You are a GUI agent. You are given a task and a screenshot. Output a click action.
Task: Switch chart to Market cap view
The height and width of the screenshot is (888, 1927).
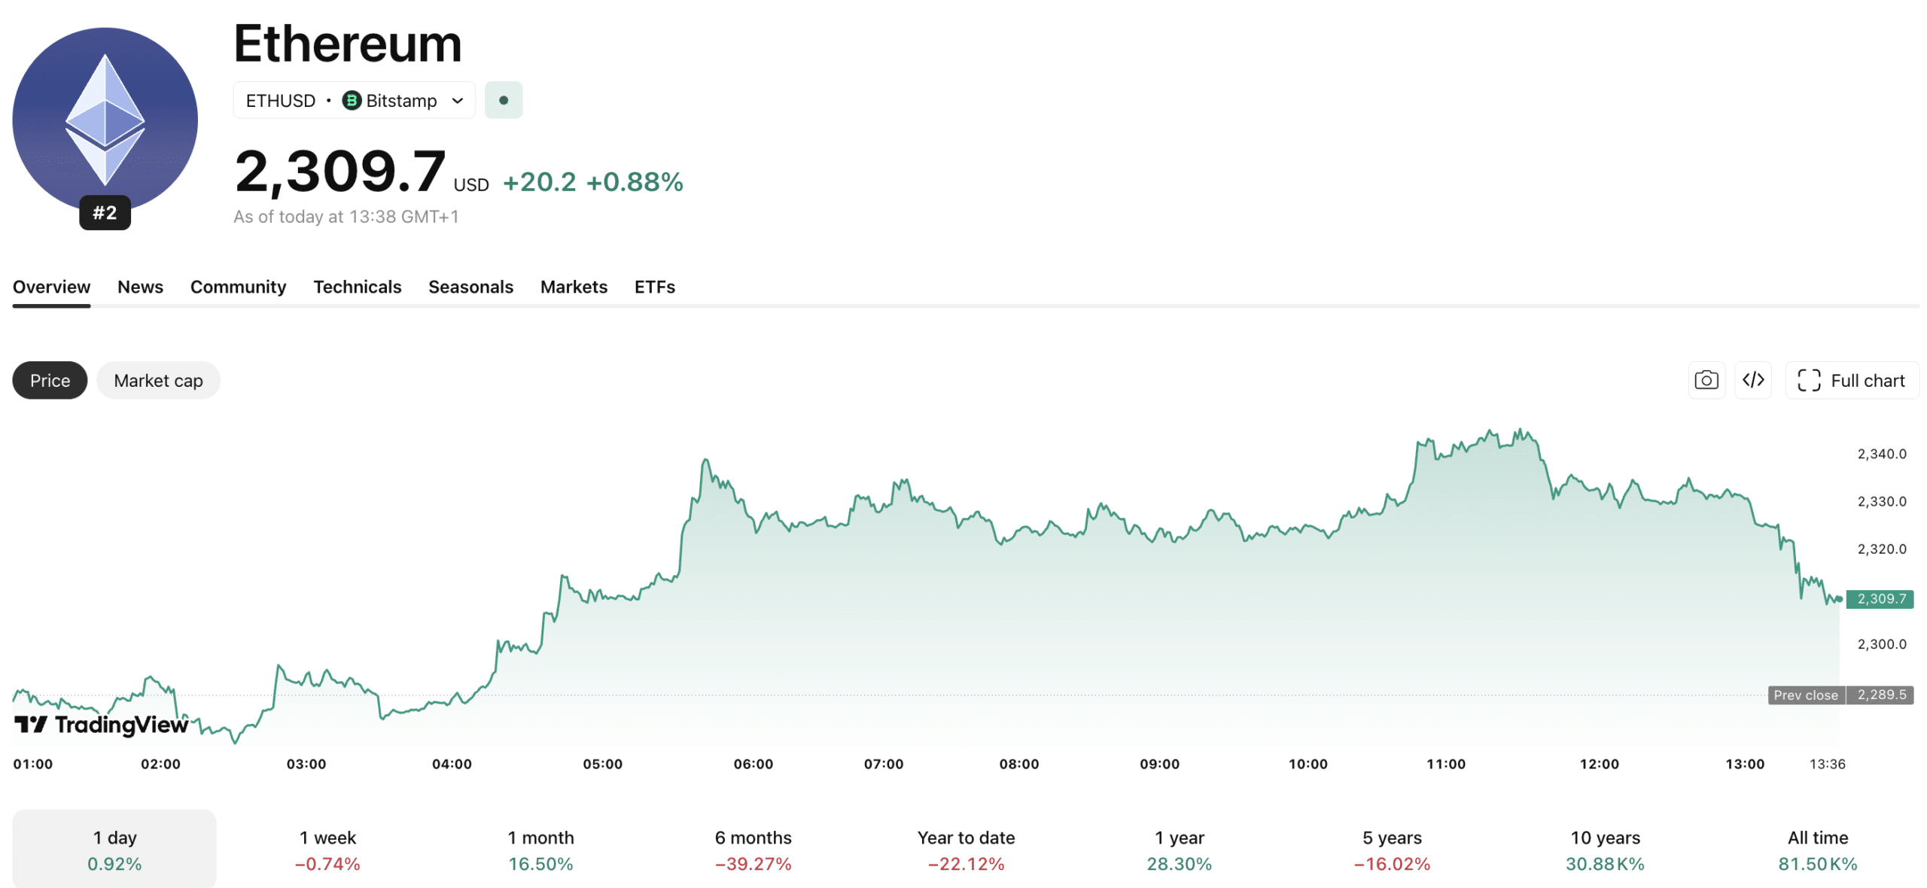tap(158, 380)
